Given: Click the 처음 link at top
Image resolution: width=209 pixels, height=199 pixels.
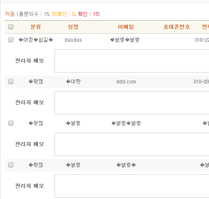Looking at the screenshot, I should (10, 14).
